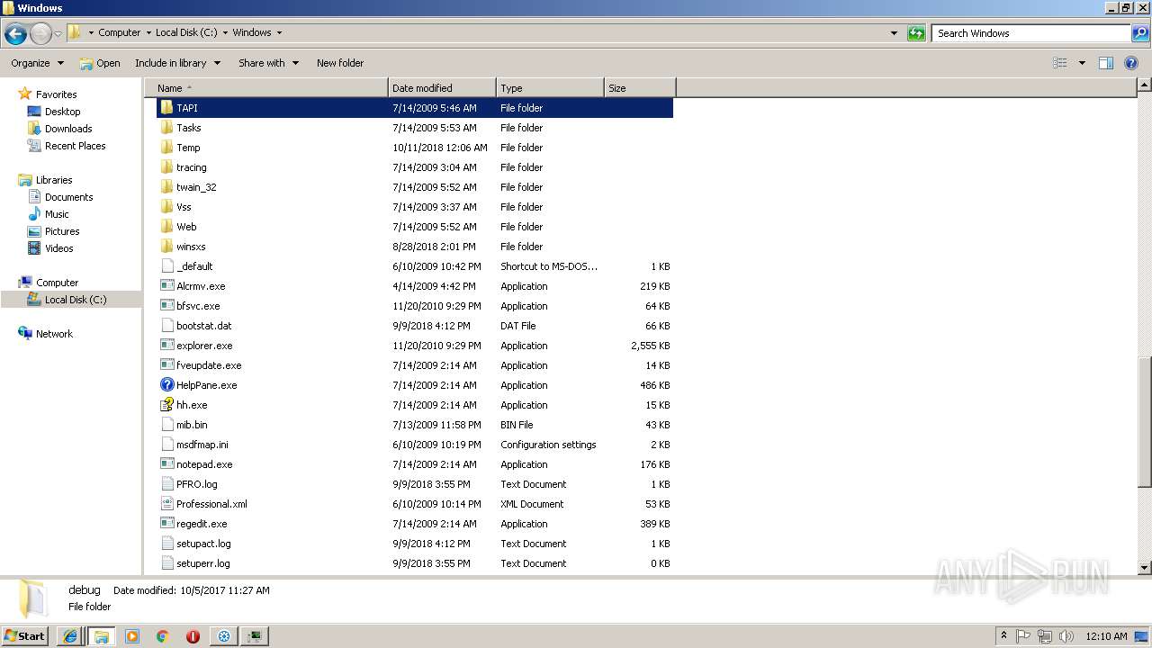Open the Opera taskbar icon

tap(193, 636)
